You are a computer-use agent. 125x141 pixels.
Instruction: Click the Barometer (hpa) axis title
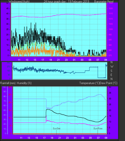tap(104, 2)
